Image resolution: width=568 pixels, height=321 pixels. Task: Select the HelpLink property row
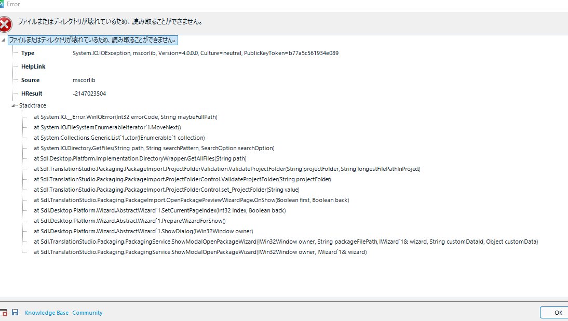[x=33, y=66]
